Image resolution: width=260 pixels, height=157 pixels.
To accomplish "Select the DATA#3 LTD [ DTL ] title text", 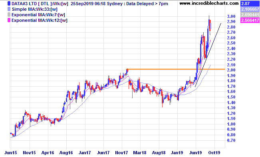I will click(32, 4).
